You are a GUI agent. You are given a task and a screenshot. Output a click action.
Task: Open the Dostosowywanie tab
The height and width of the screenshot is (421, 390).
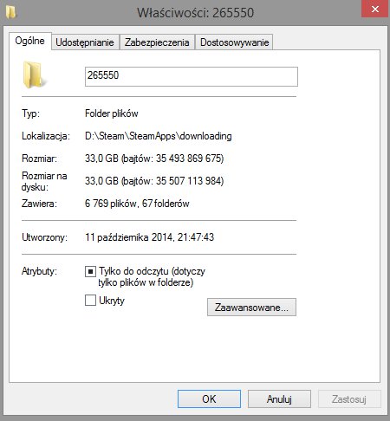[234, 42]
